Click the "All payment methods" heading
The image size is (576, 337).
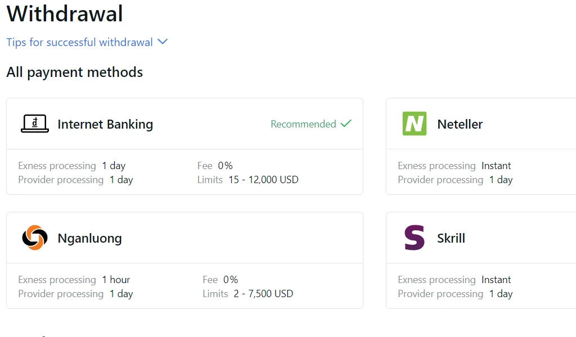coord(74,72)
